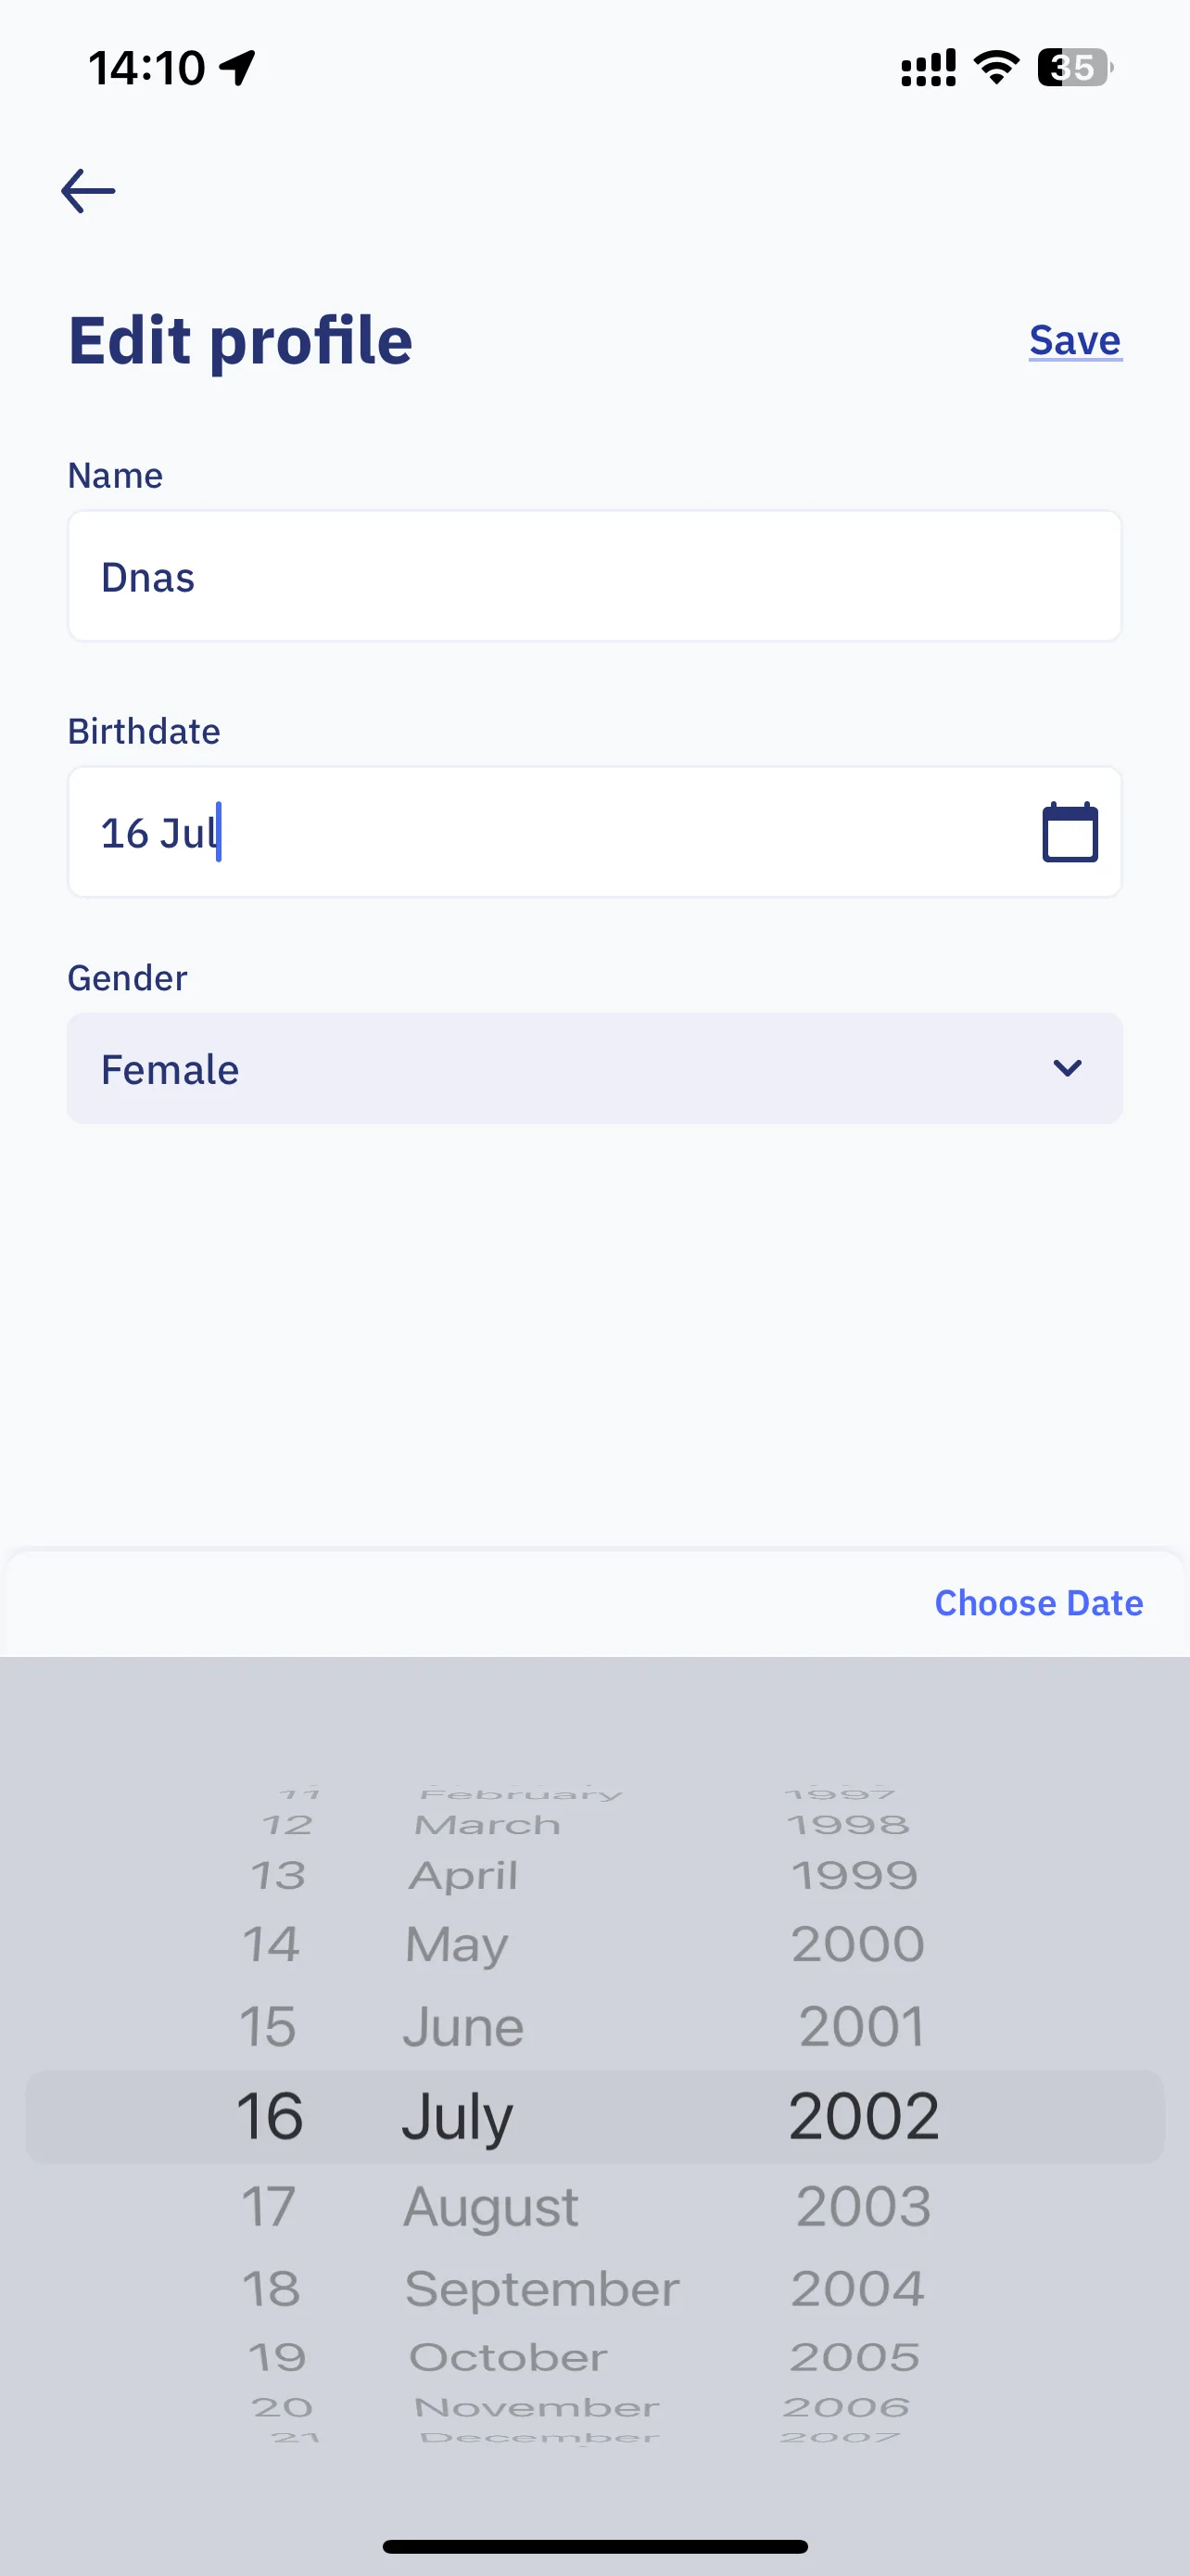Focus the Name field containing Dnas
This screenshot has height=2576, width=1190.
594,576
